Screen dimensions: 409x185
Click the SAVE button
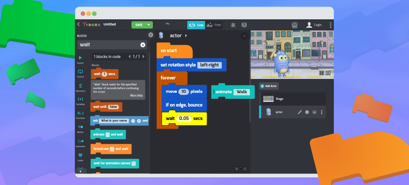click(139, 25)
